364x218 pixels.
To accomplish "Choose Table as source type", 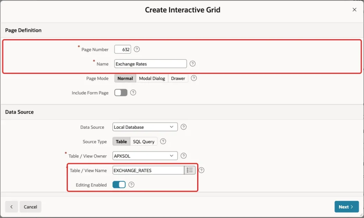I will (122, 142).
